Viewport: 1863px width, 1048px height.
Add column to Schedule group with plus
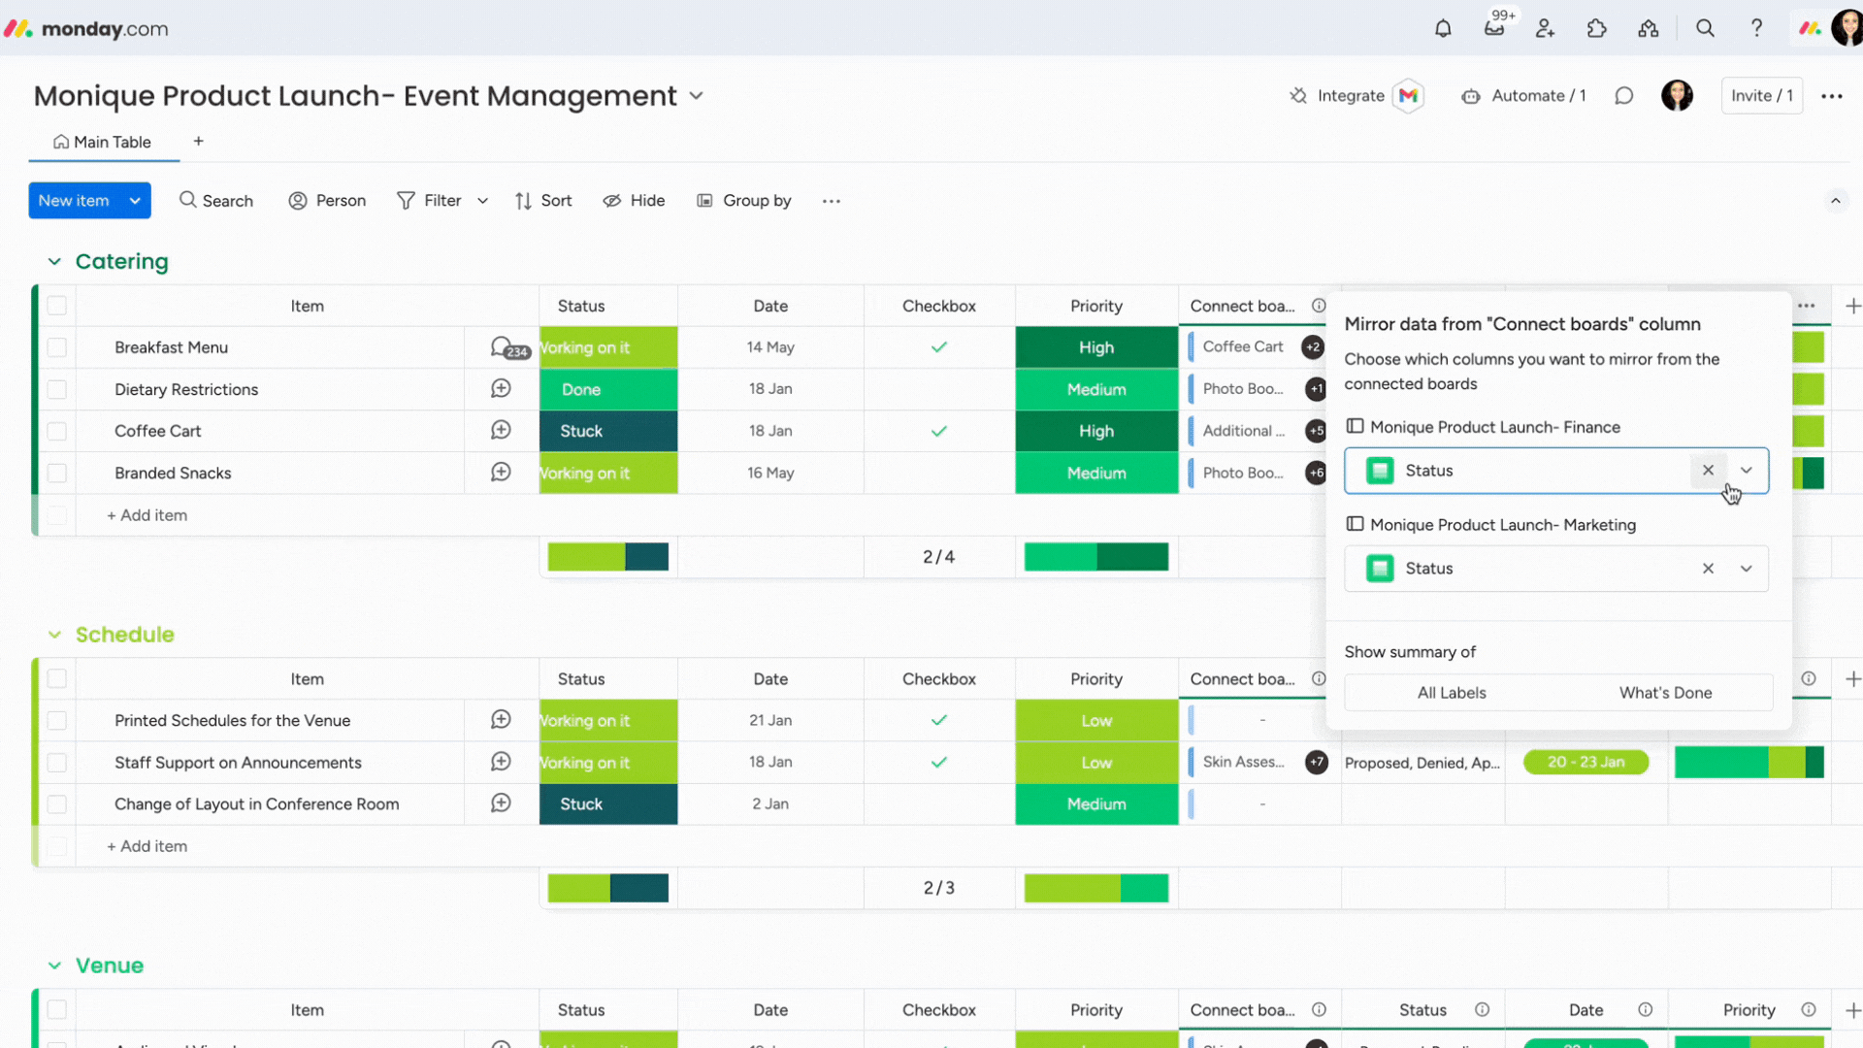pos(1852,679)
